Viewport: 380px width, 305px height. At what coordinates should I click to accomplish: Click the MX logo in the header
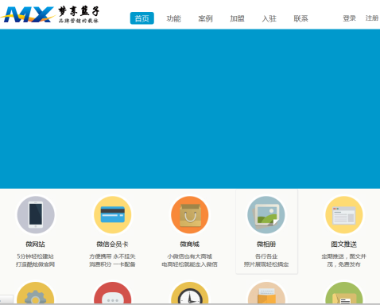28,14
